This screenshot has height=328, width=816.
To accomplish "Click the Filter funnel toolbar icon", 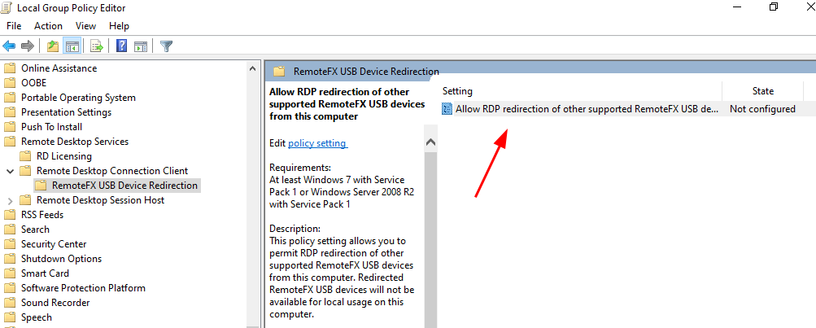I will pos(166,46).
